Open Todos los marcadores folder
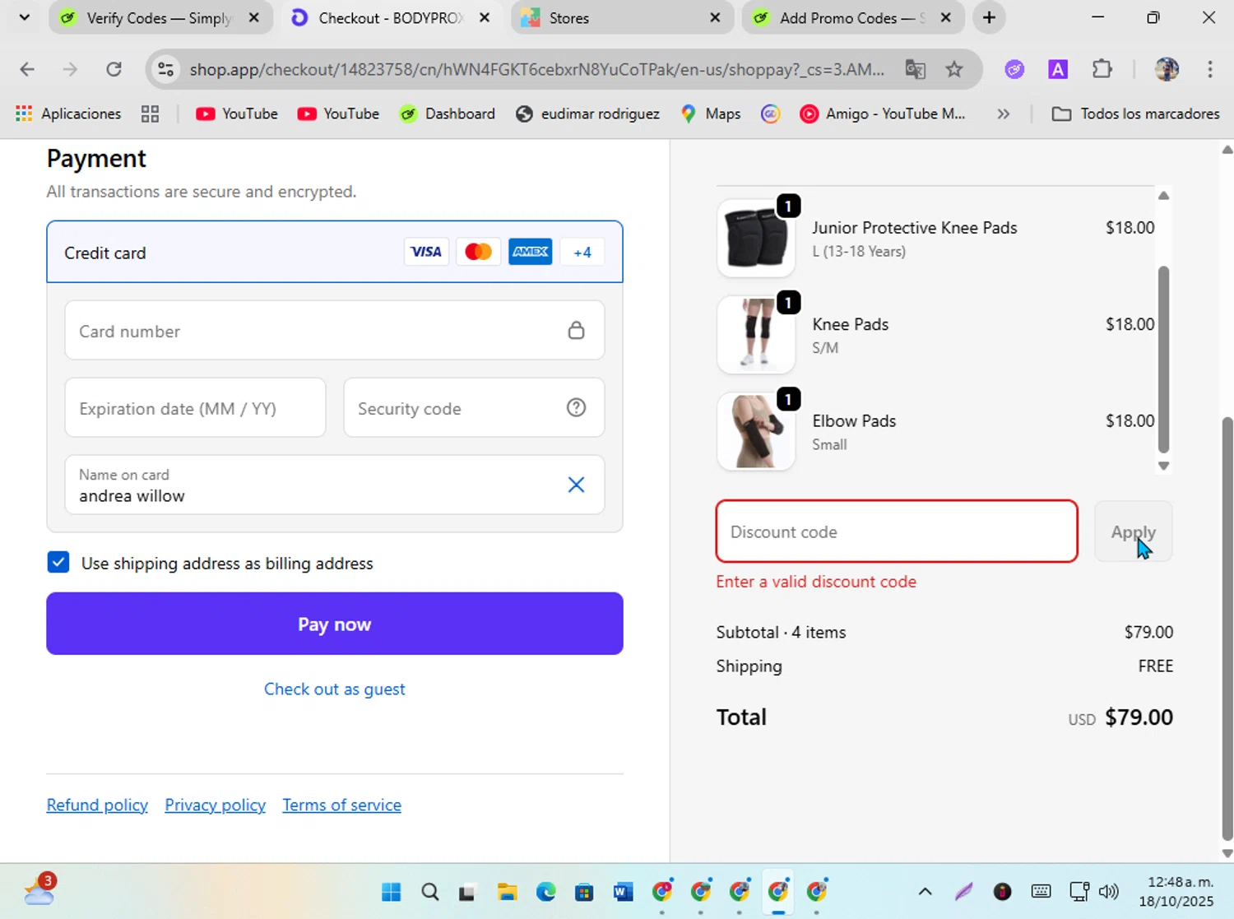1234x919 pixels. [1136, 114]
